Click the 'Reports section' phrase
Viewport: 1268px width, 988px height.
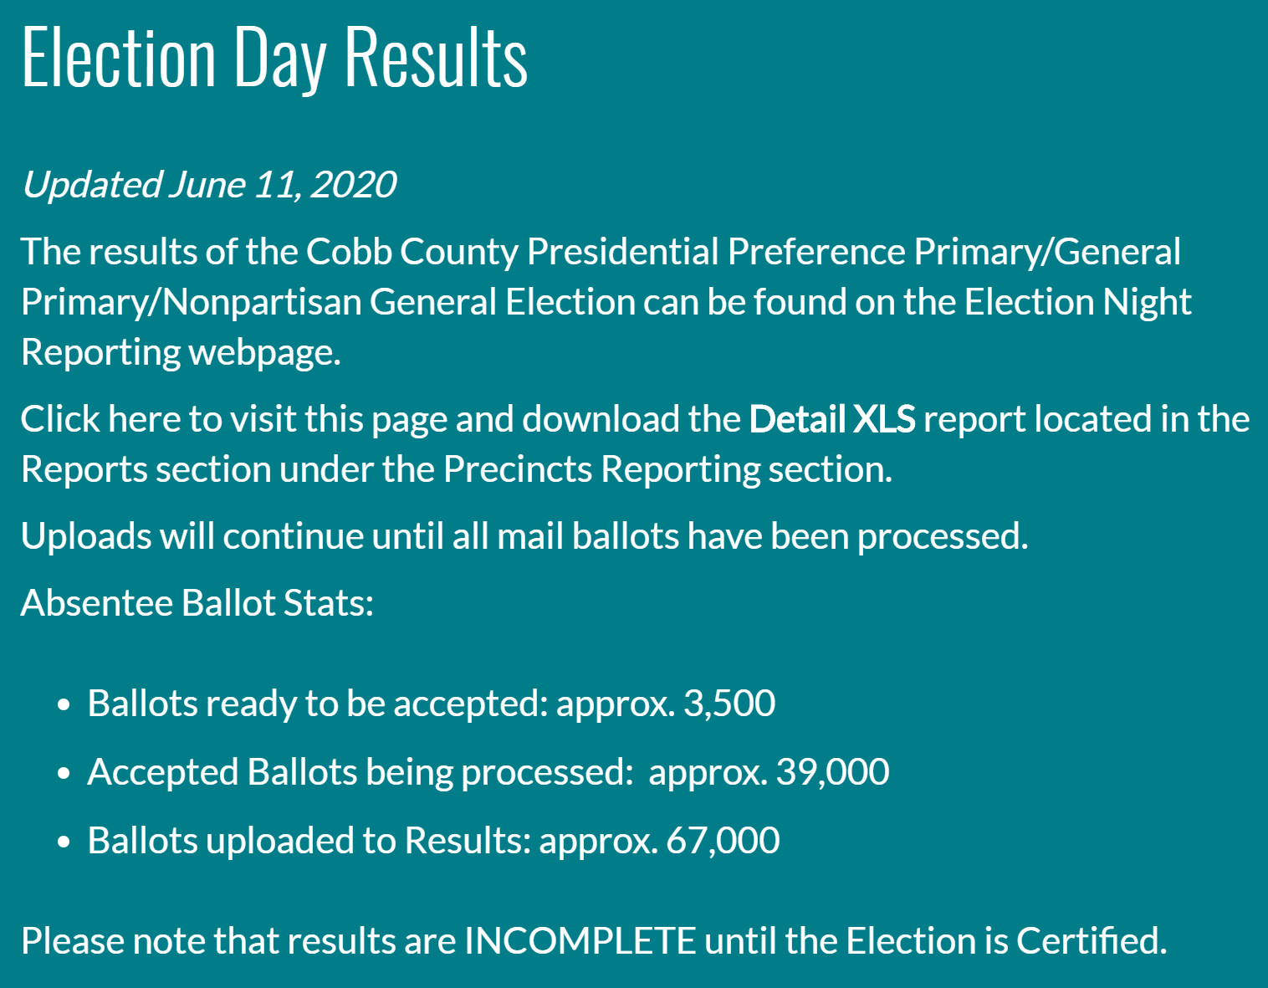click(146, 469)
